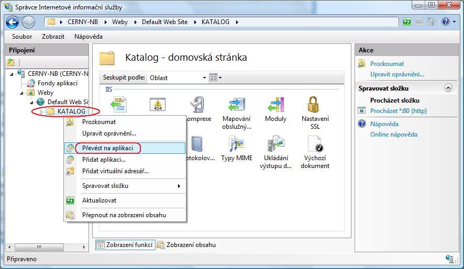Click the help icon in address toolbar
This screenshot has width=464, height=269.
point(445,22)
